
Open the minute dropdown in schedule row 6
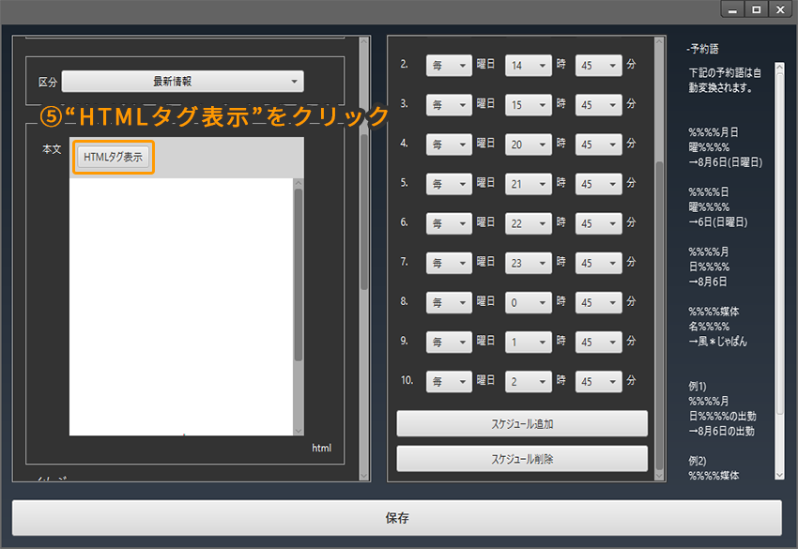click(599, 223)
